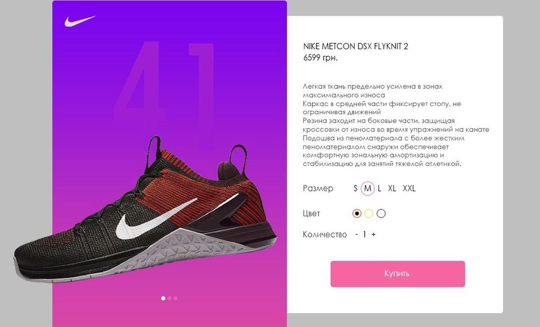Click the Купить buy button
The height and width of the screenshot is (327, 540).
(397, 274)
